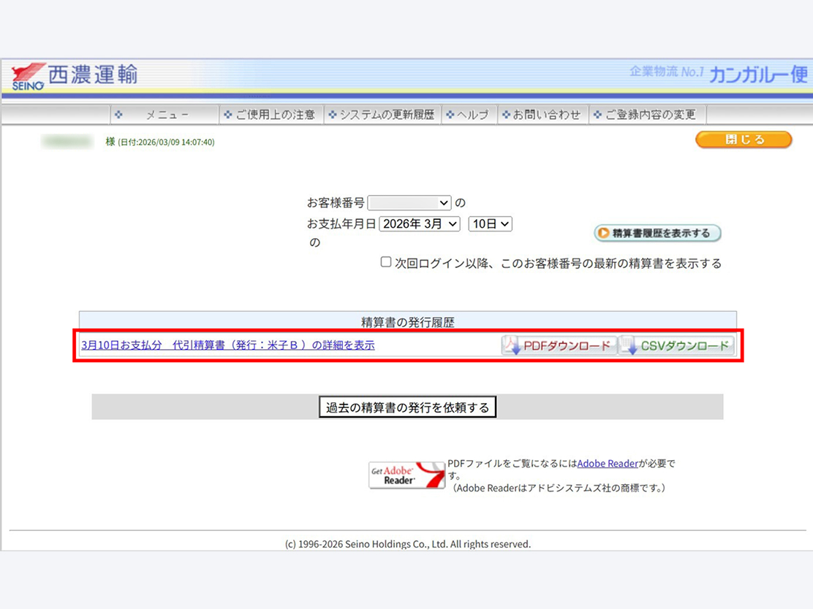Click the お支払年月日 label
Image resolution: width=813 pixels, height=609 pixels.
(341, 223)
